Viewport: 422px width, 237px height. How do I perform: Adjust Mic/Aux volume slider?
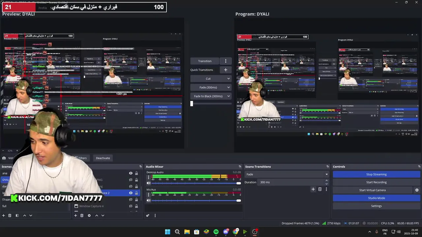point(196,200)
